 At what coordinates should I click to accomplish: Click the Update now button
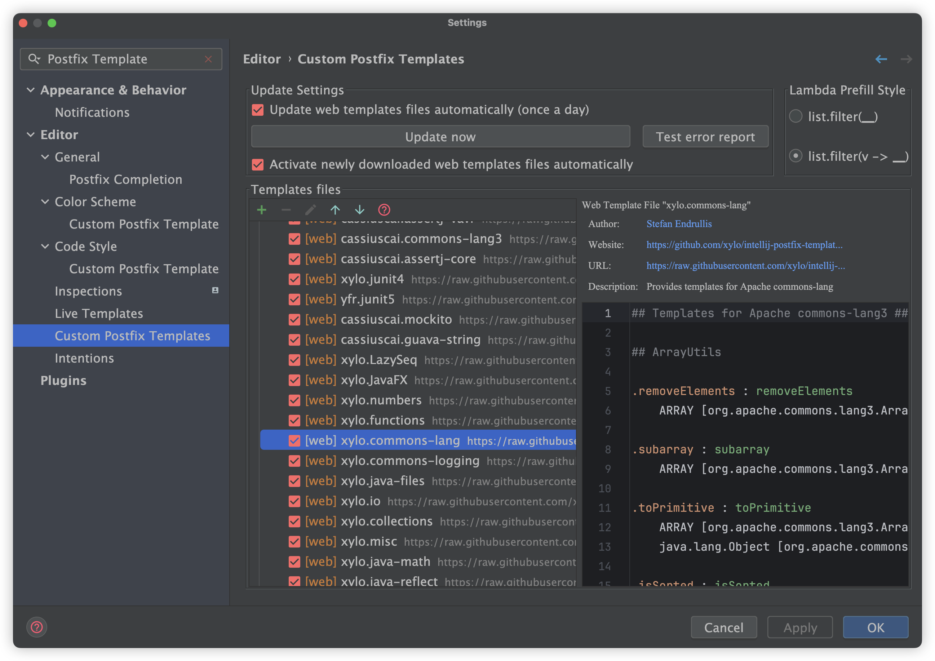coord(440,137)
